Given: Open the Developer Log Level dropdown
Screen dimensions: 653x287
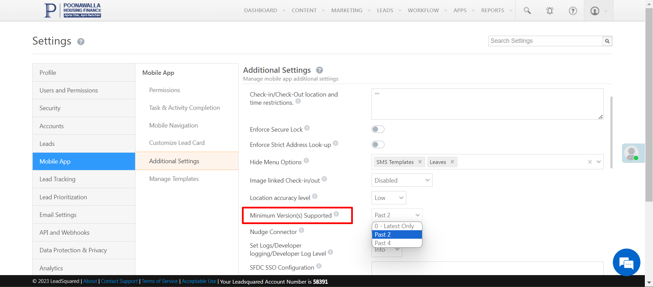Looking at the screenshot, I should (x=387, y=252).
